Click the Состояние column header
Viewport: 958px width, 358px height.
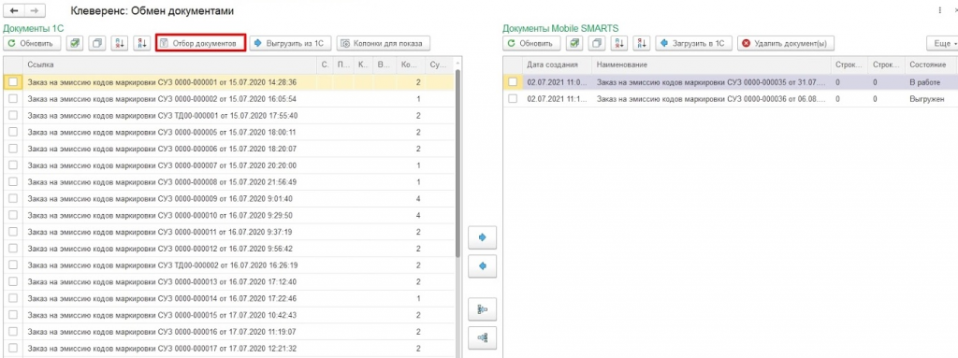(931, 64)
